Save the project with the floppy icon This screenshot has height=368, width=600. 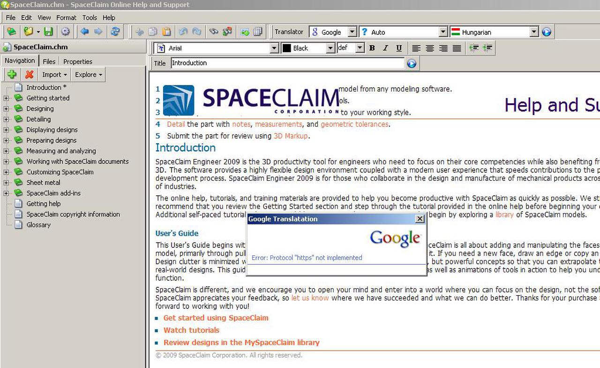point(48,31)
